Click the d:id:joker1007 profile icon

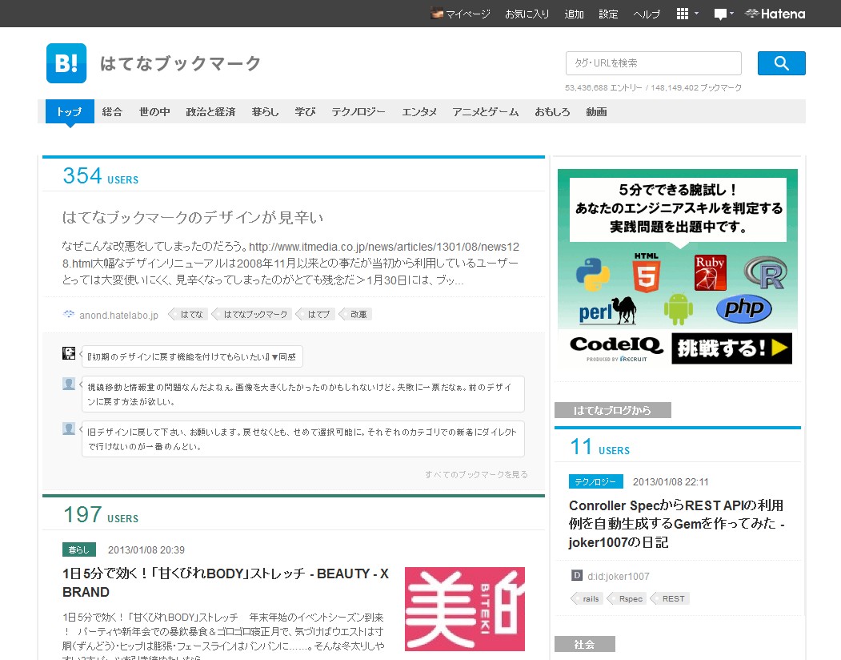[x=577, y=576]
